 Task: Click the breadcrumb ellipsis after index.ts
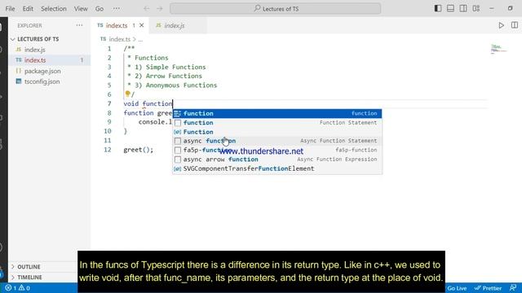click(140, 39)
